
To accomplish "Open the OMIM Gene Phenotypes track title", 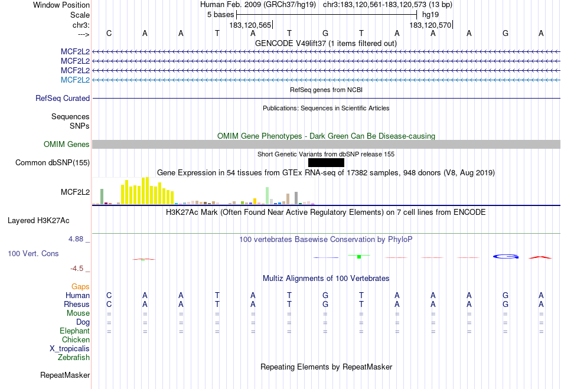I will (326, 136).
